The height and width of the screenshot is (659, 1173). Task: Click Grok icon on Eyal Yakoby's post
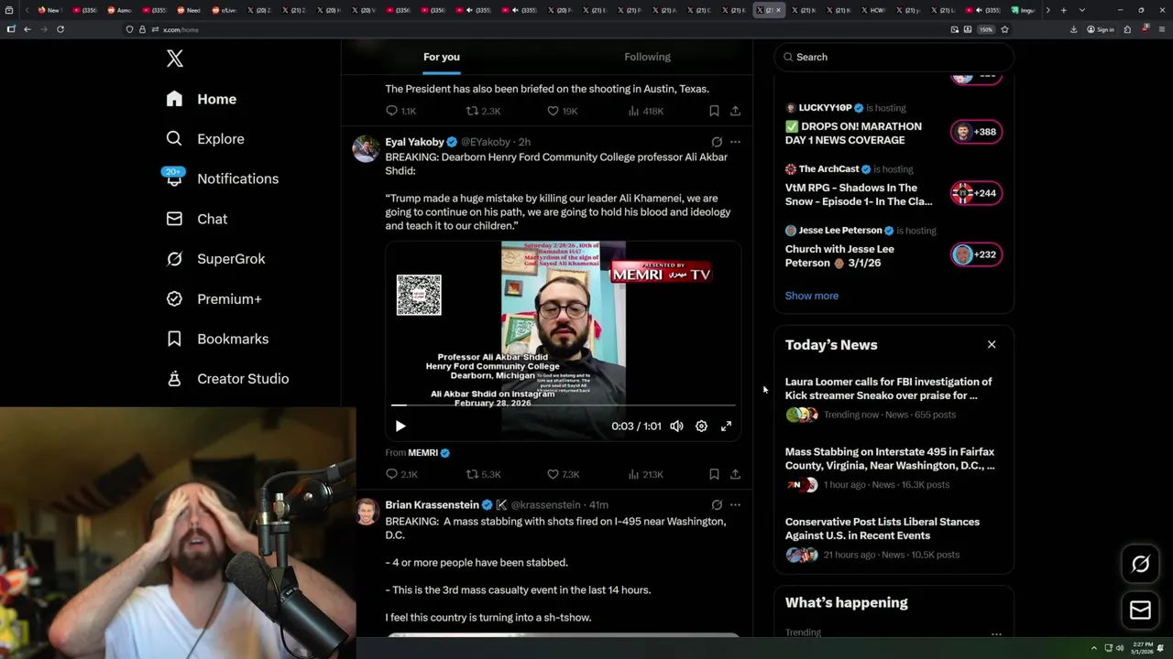(x=717, y=142)
